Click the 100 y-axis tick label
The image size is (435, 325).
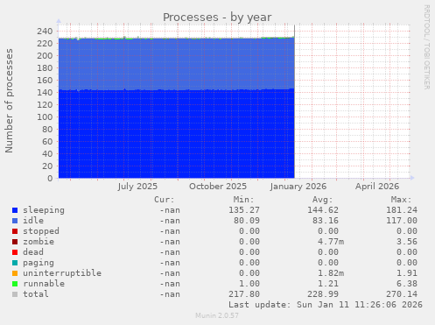pos(45,117)
